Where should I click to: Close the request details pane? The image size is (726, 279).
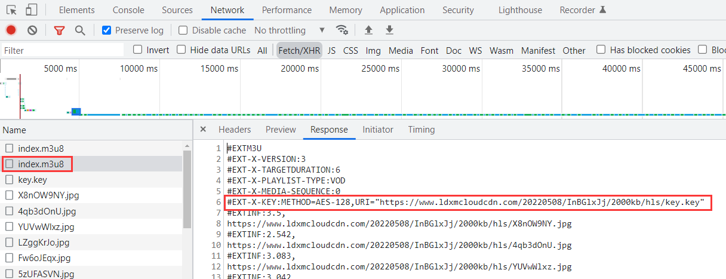(x=203, y=130)
